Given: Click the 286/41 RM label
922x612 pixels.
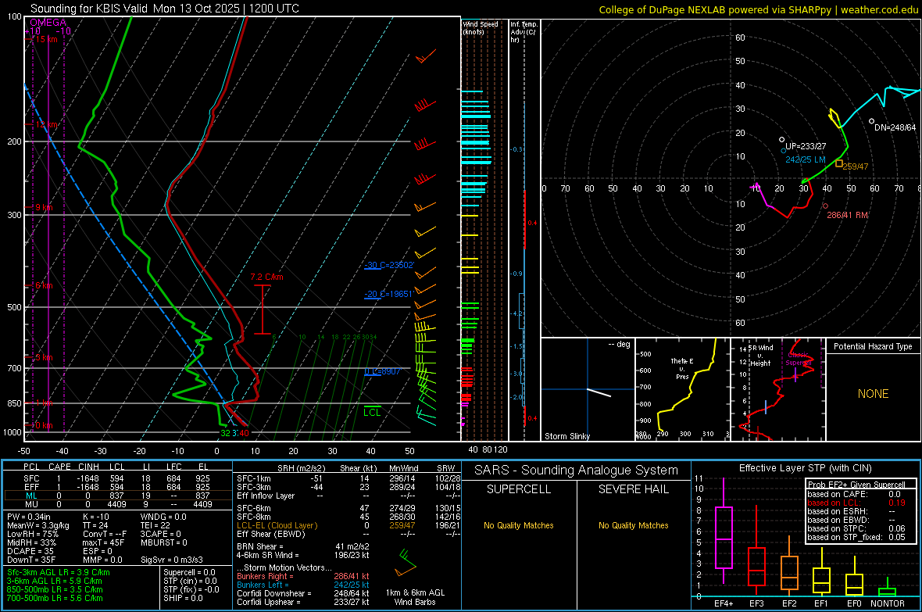Looking at the screenshot, I should click(847, 215).
